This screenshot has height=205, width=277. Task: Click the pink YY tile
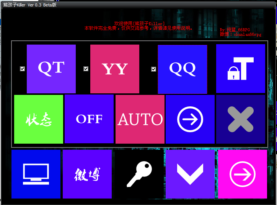115,69
